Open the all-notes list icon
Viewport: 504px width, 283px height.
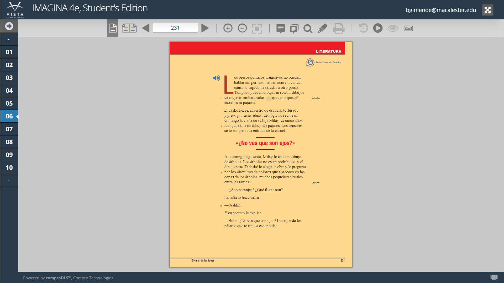294,28
